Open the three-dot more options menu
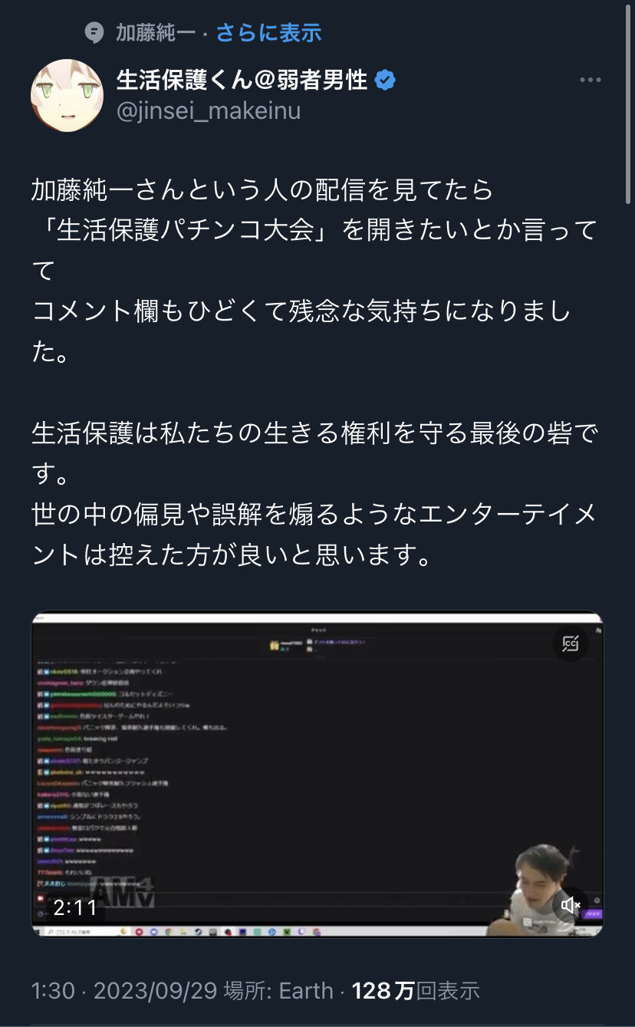 click(x=590, y=80)
